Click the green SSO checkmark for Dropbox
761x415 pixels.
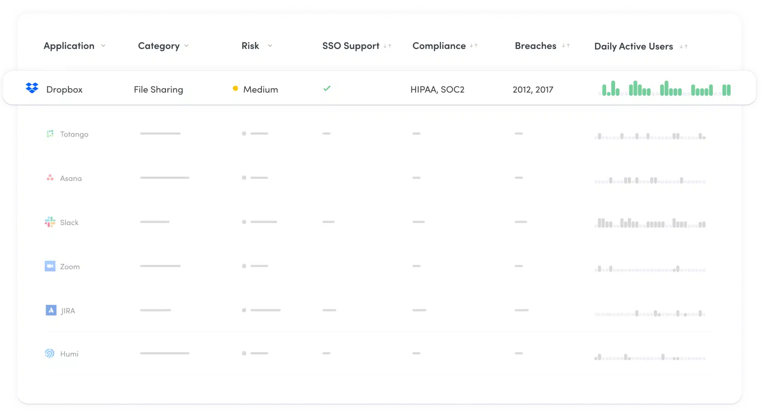coord(327,89)
